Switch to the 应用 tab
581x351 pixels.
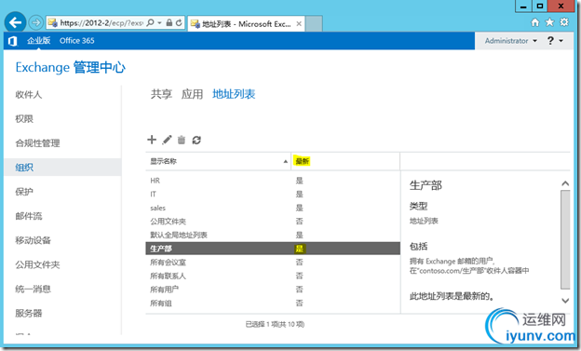point(192,94)
